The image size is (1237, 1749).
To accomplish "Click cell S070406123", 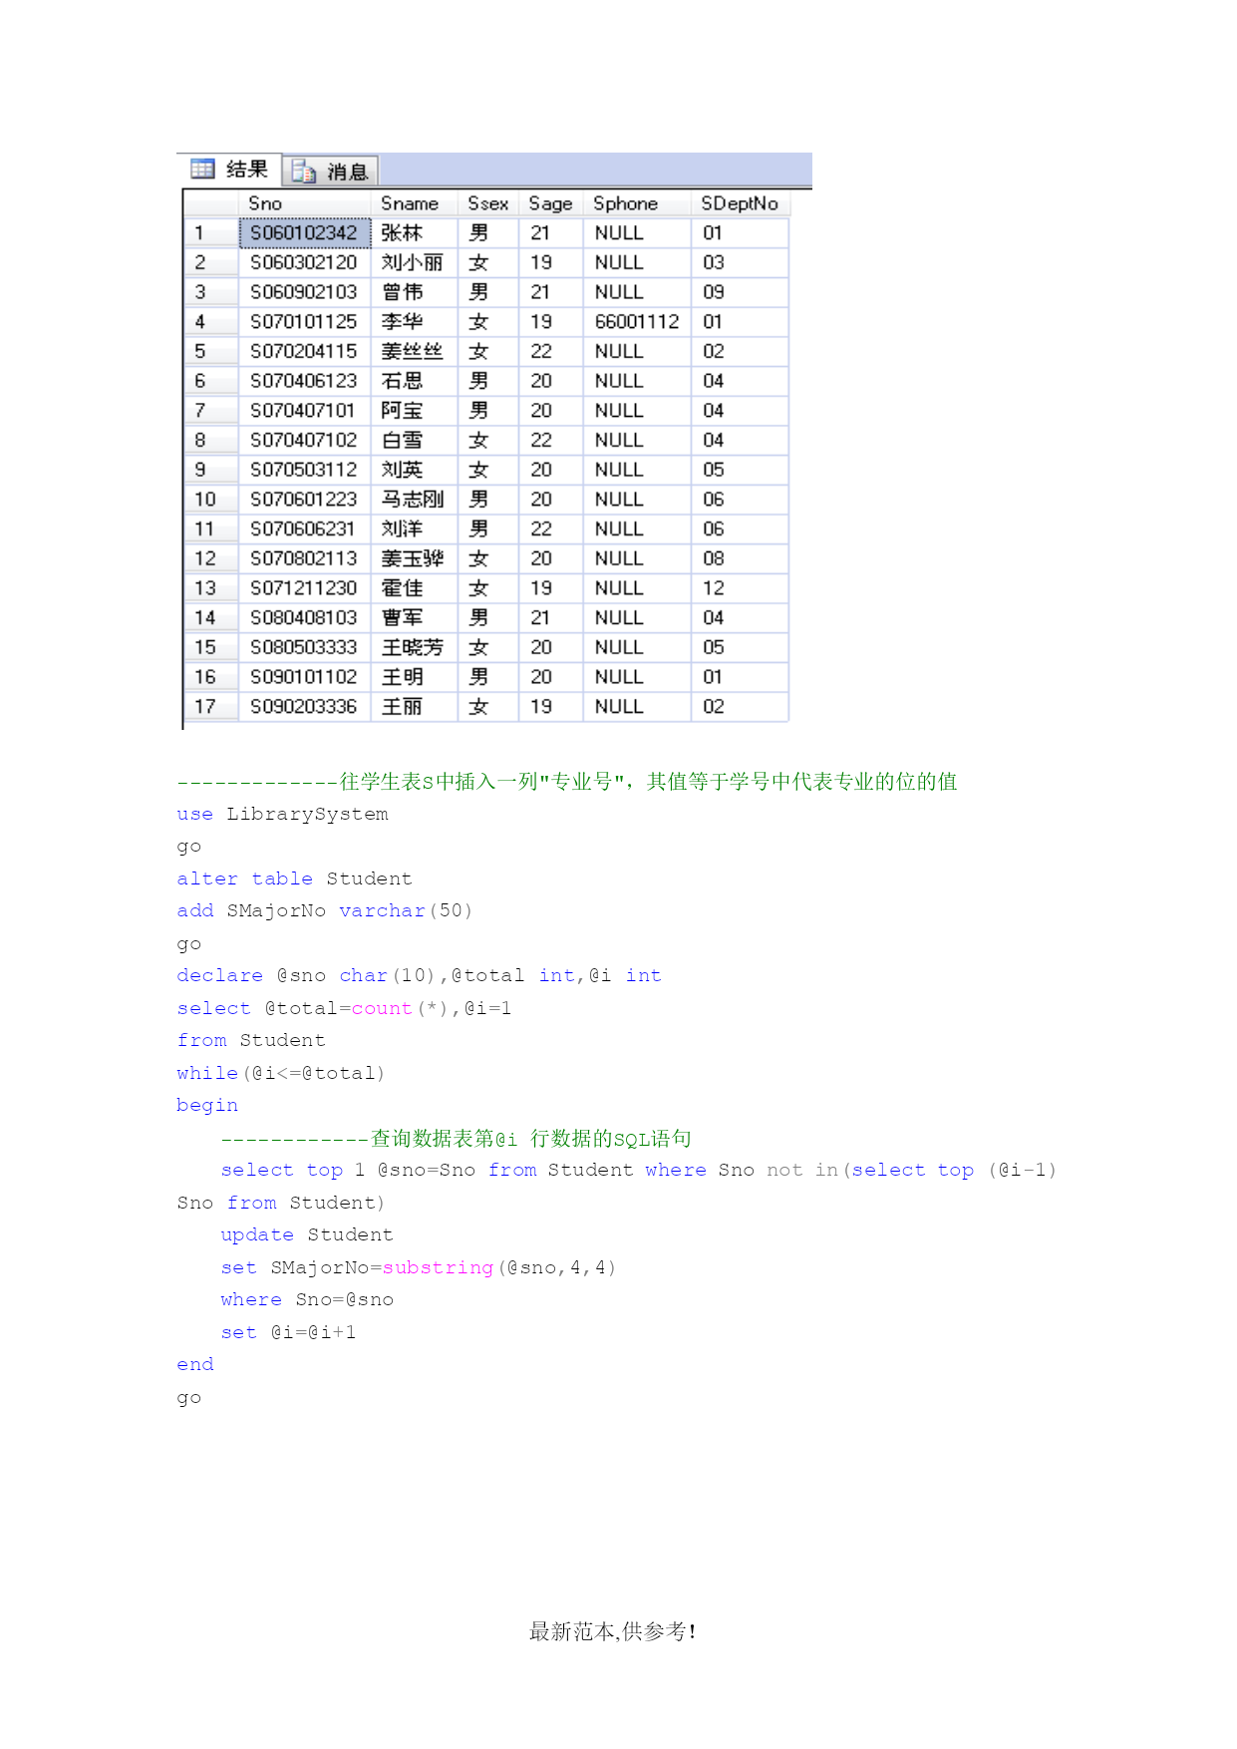I will [x=305, y=381].
